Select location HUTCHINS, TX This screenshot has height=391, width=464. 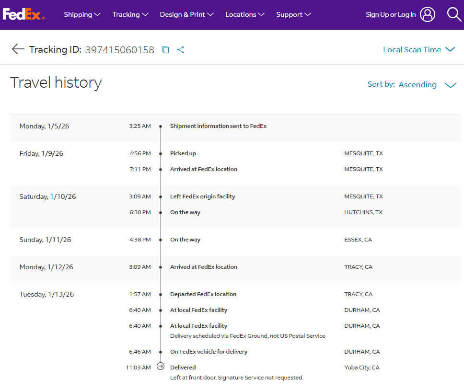(x=363, y=212)
